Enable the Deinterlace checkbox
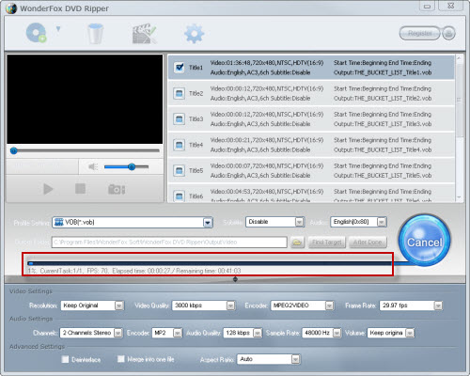 pos(65,359)
